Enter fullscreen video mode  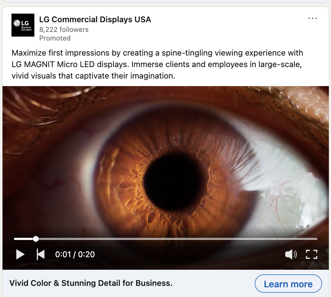[x=312, y=254]
